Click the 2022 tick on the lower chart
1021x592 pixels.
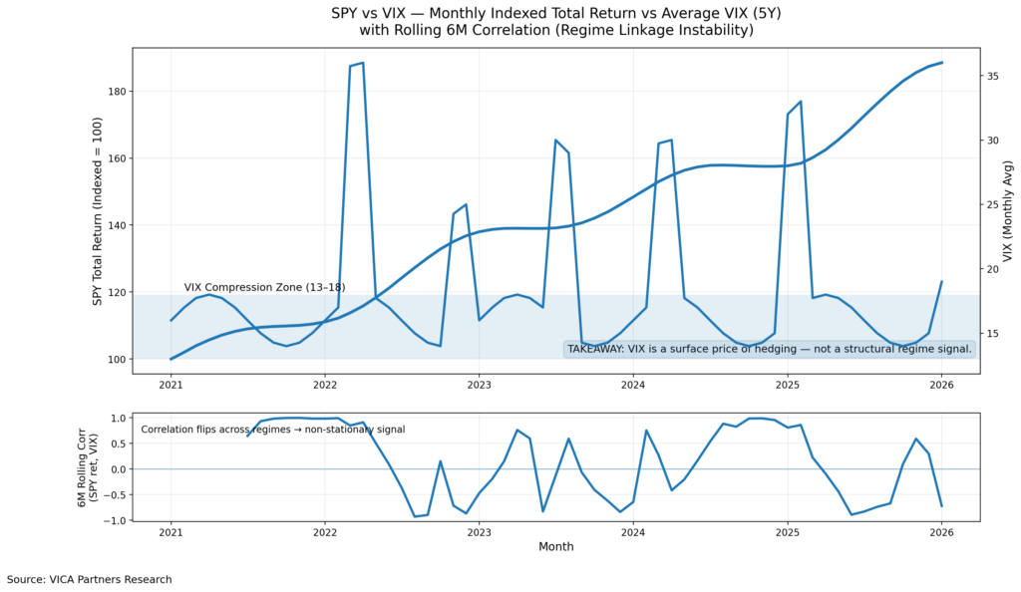coord(325,530)
